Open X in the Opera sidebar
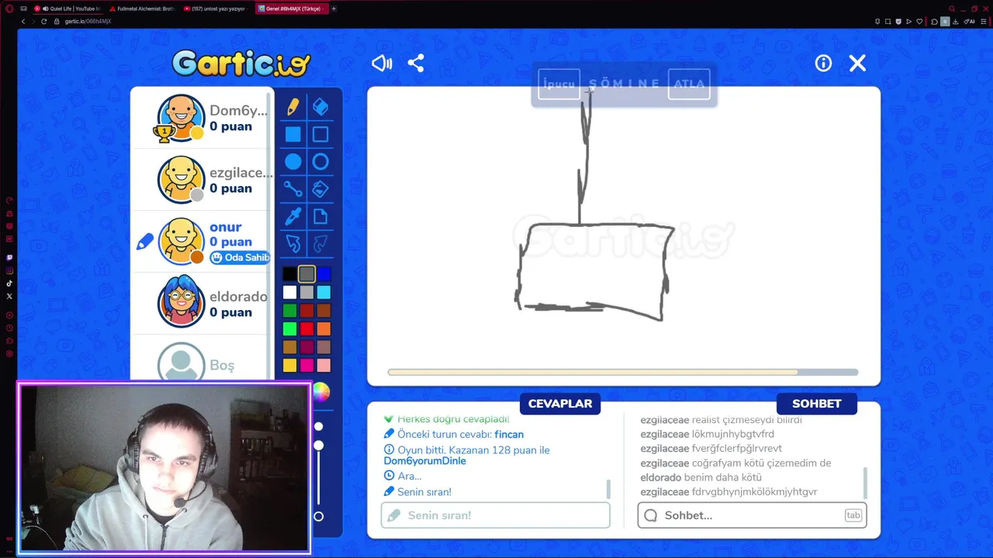The width and height of the screenshot is (993, 558). click(9, 296)
